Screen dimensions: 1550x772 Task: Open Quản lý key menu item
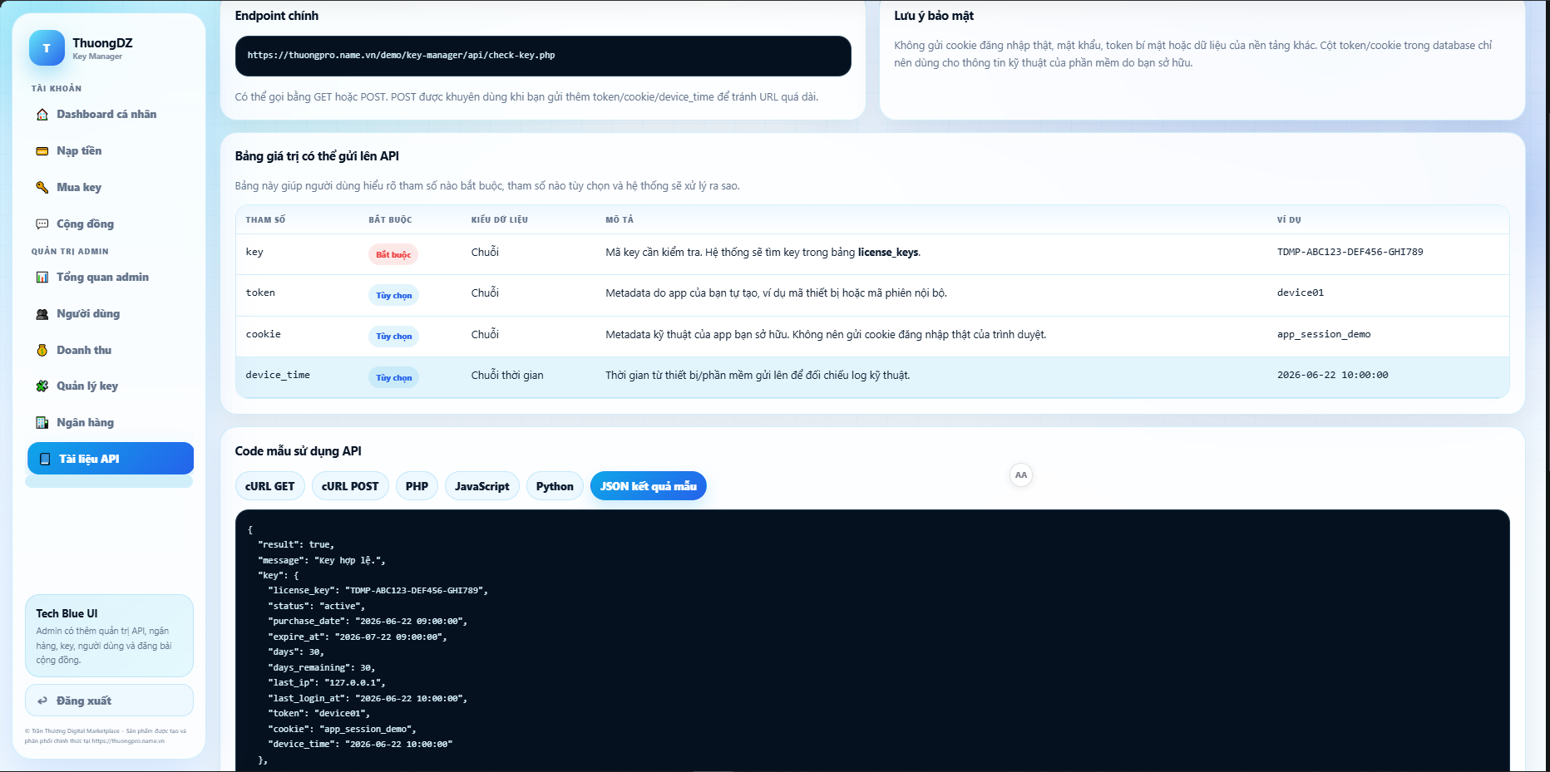(111, 386)
